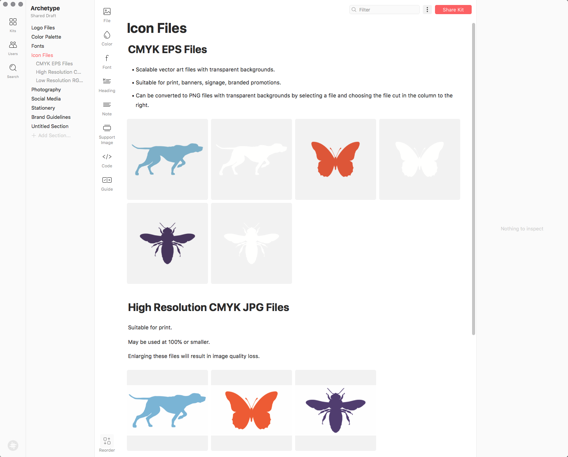Click Add Section... in sidebar

pos(51,135)
